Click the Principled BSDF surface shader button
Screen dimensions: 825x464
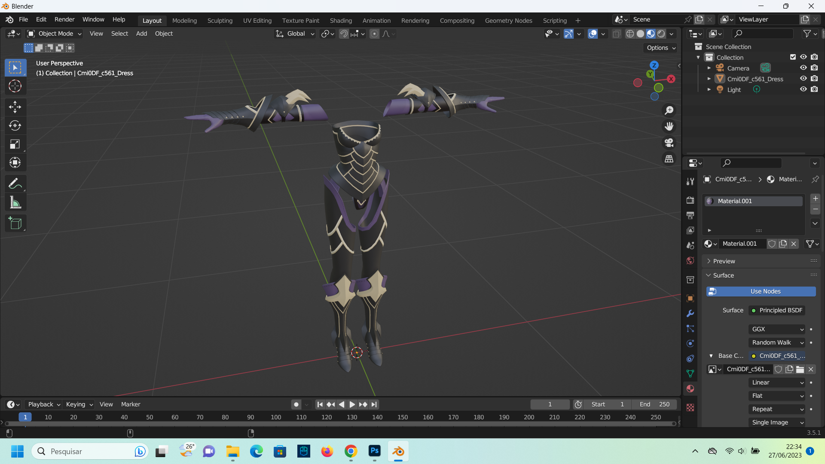777,310
